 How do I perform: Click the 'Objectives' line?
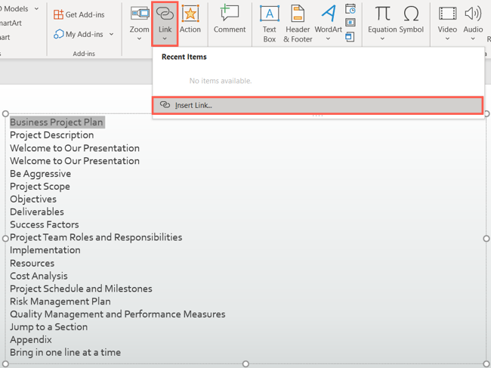coord(33,199)
